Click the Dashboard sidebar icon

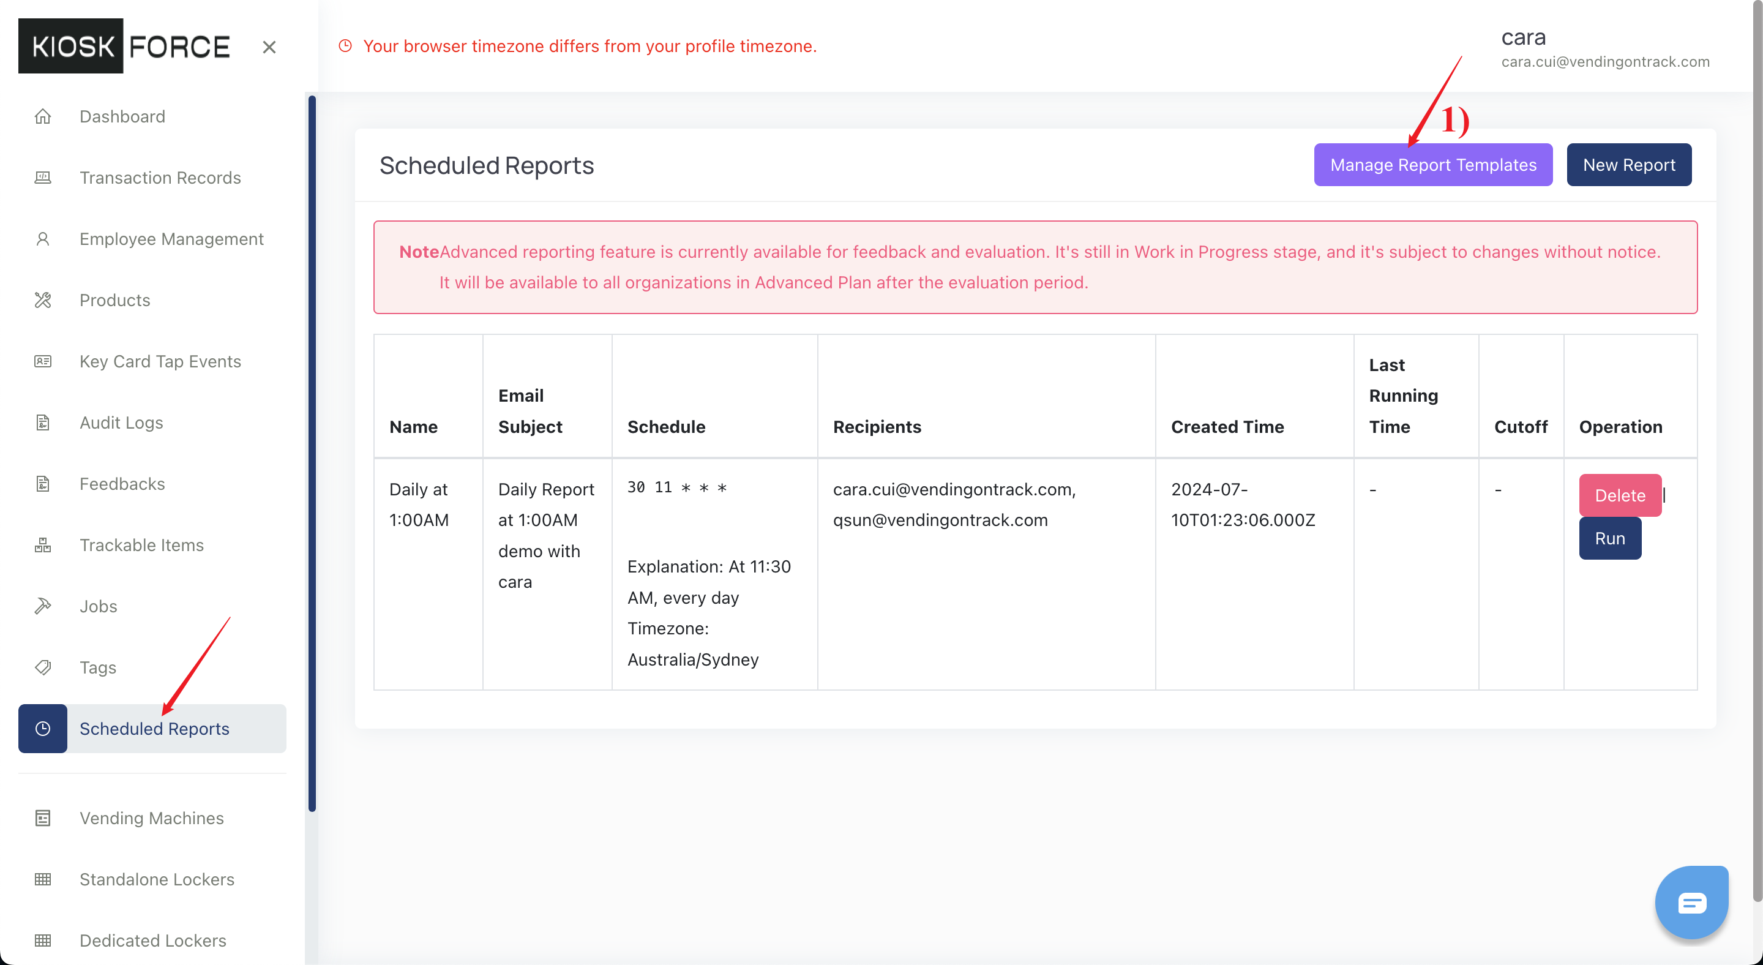coord(43,116)
